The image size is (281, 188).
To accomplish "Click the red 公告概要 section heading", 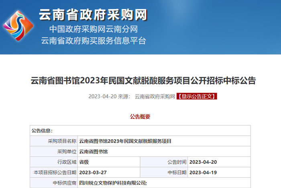I will [140, 117].
